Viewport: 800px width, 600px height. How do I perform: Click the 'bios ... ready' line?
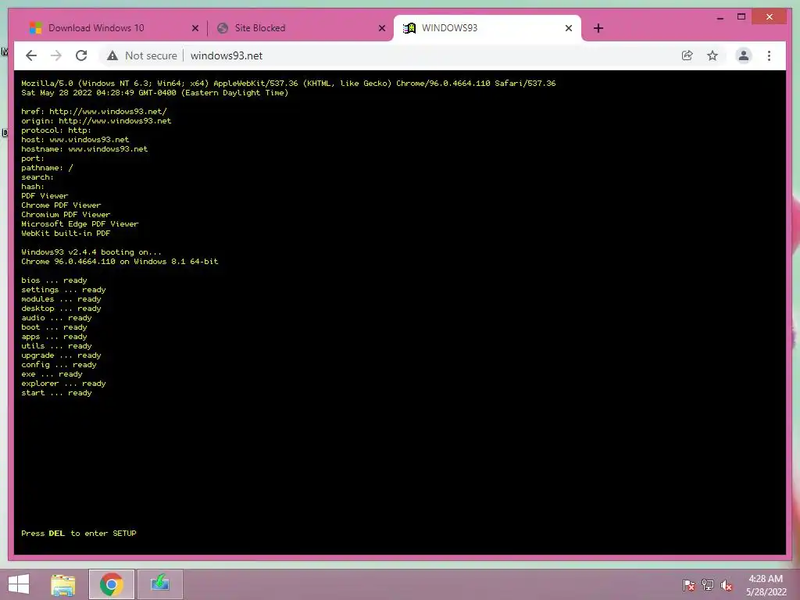pos(54,280)
